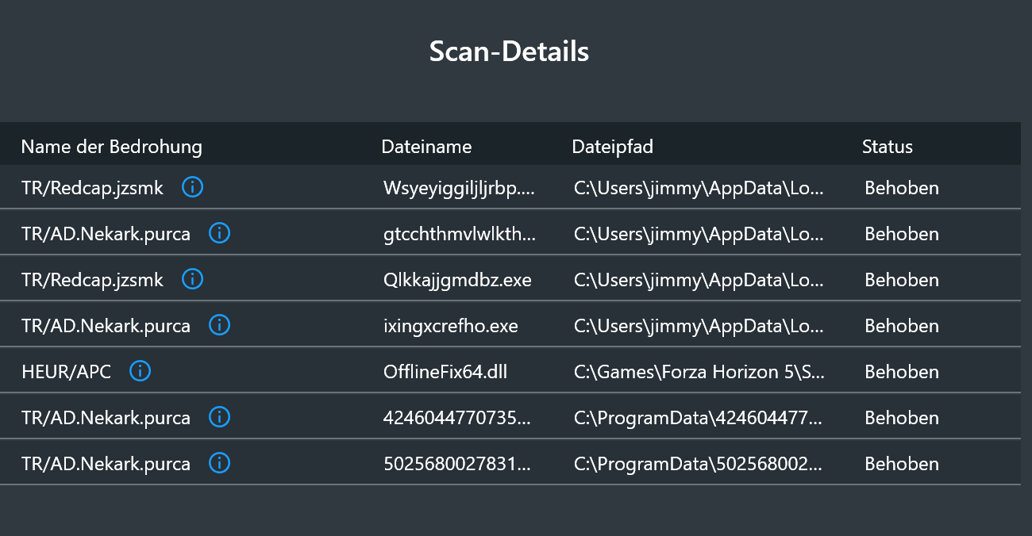Image resolution: width=1032 pixels, height=536 pixels.
Task: Open threat info for the Wsyeyiggiljljrbp file row
Action: pyautogui.click(x=192, y=188)
